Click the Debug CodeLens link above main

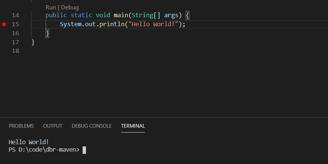point(70,7)
